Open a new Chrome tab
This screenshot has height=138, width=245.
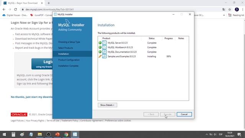point(49,3)
